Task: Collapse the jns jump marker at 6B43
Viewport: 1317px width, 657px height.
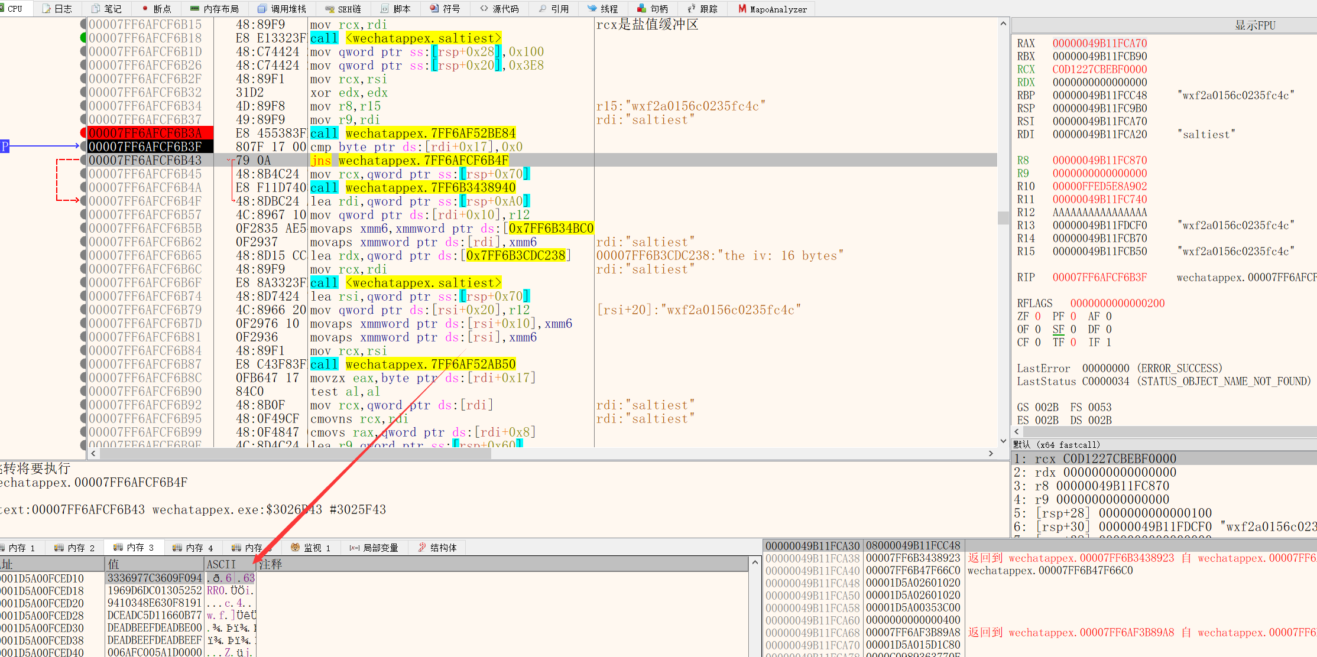Action: point(229,160)
